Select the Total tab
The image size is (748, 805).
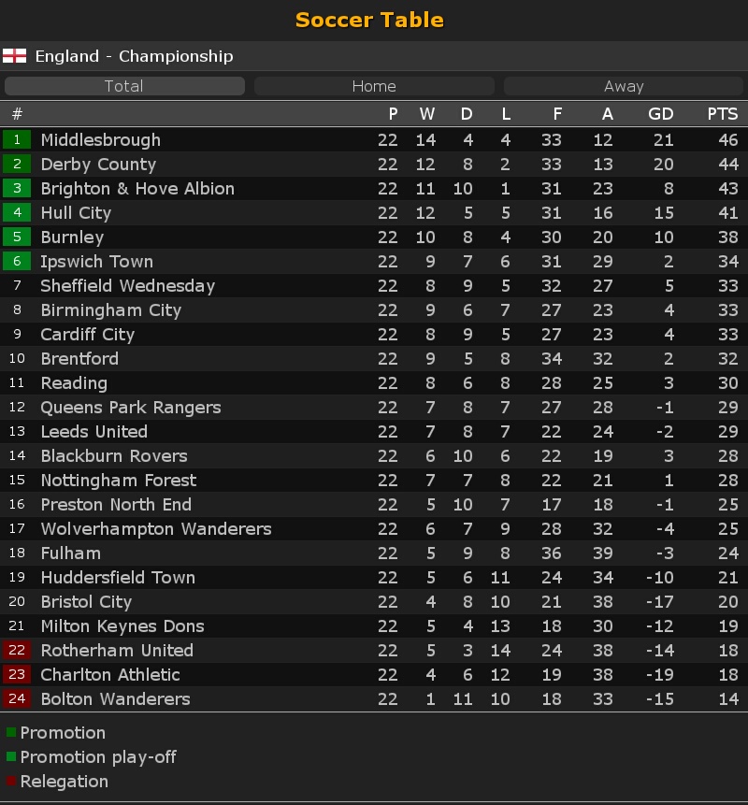[124, 86]
